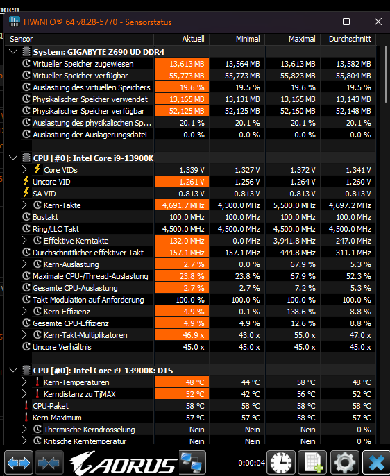Click the lightning icon beside SA VID

coord(26,193)
